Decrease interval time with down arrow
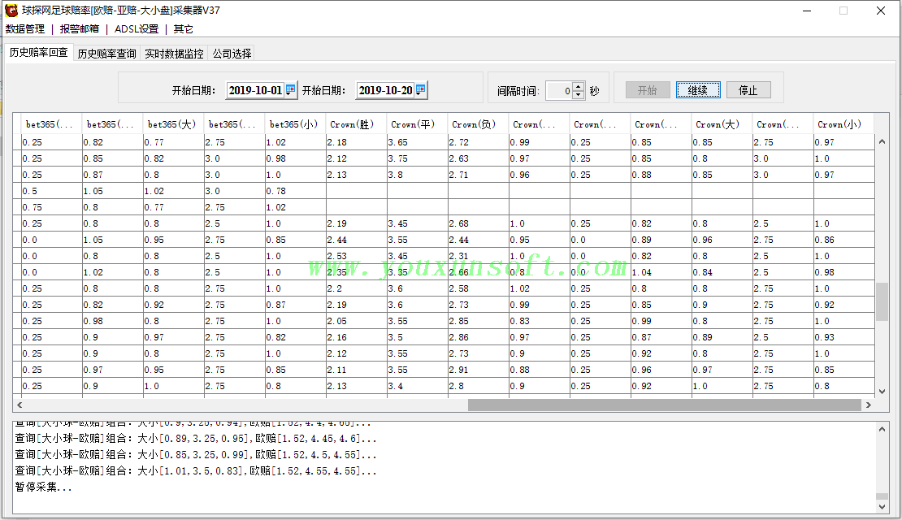The width and height of the screenshot is (902, 520). pos(579,94)
